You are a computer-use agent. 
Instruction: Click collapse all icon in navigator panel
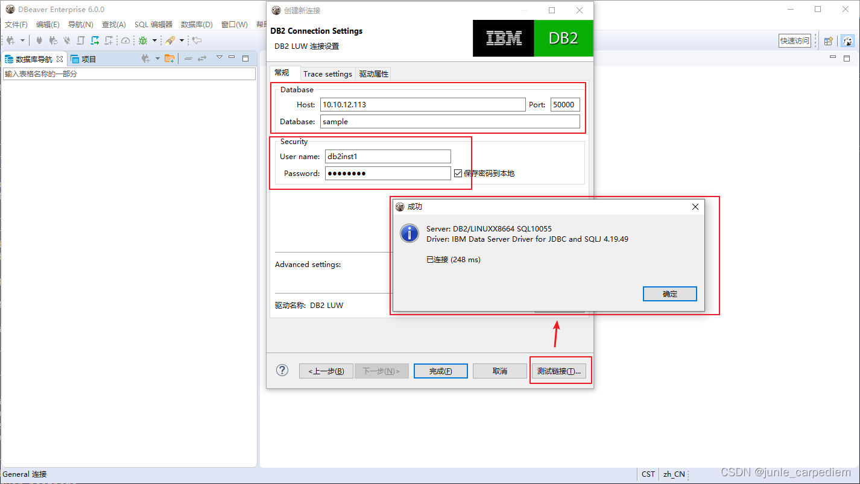[x=188, y=58]
